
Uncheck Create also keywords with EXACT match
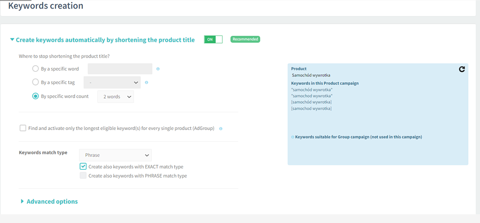coord(83,166)
